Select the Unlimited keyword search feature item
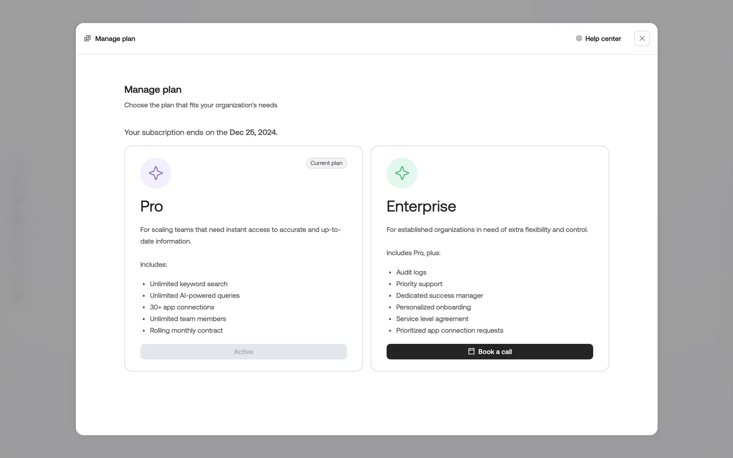This screenshot has height=458, width=733. 189,284
